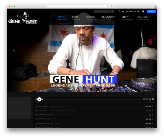This screenshot has width=164, height=138.
Task: Play I Love My DJ Paul Johnson mix
Action: click(x=37, y=110)
